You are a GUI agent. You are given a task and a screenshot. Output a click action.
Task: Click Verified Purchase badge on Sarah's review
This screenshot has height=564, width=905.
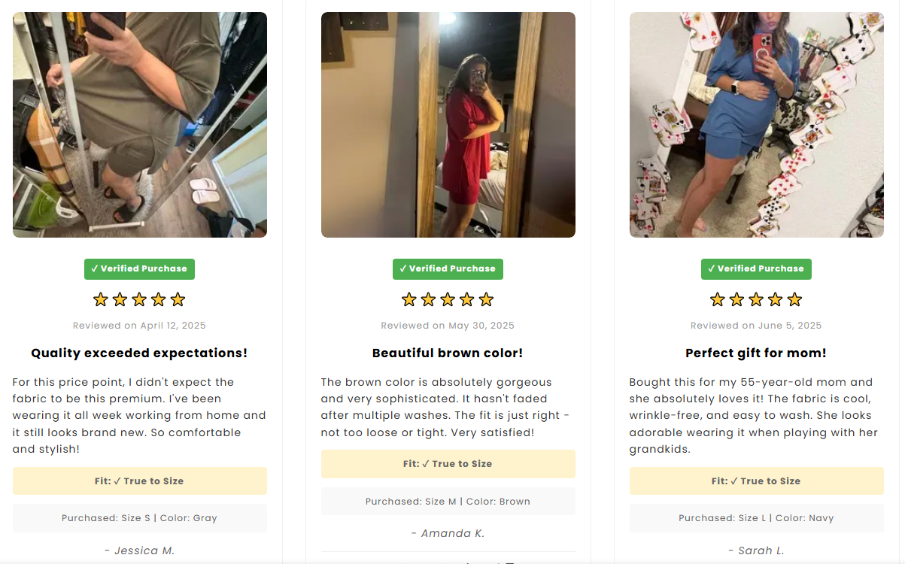pyautogui.click(x=756, y=269)
